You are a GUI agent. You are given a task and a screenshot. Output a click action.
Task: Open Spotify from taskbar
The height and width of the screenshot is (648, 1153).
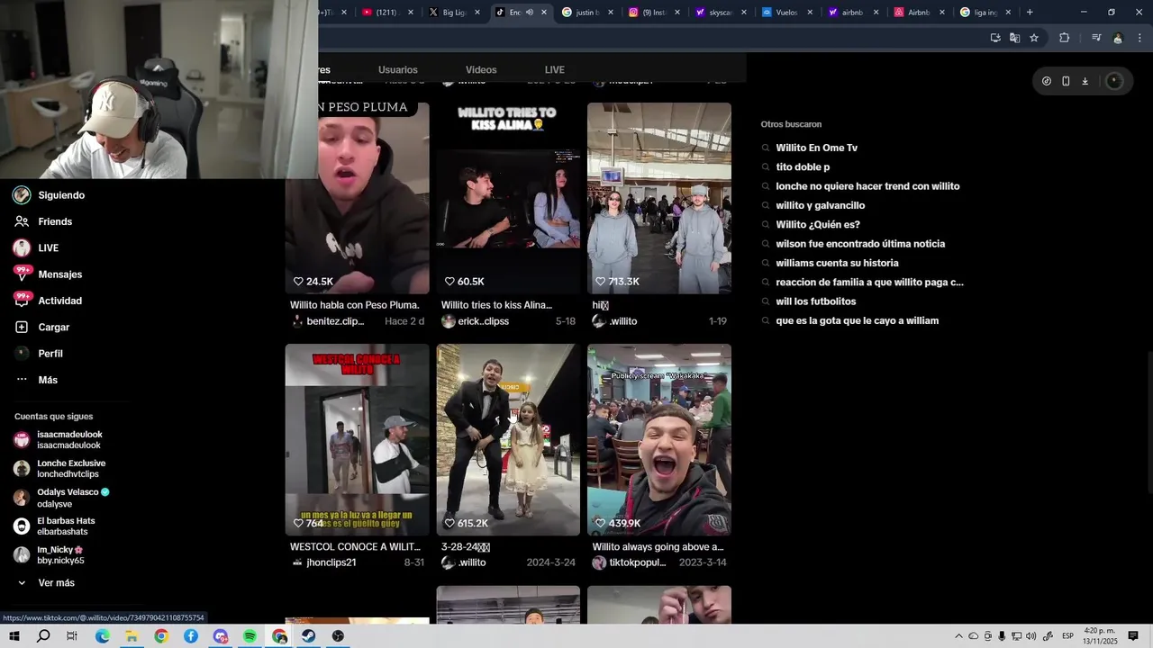tap(250, 636)
